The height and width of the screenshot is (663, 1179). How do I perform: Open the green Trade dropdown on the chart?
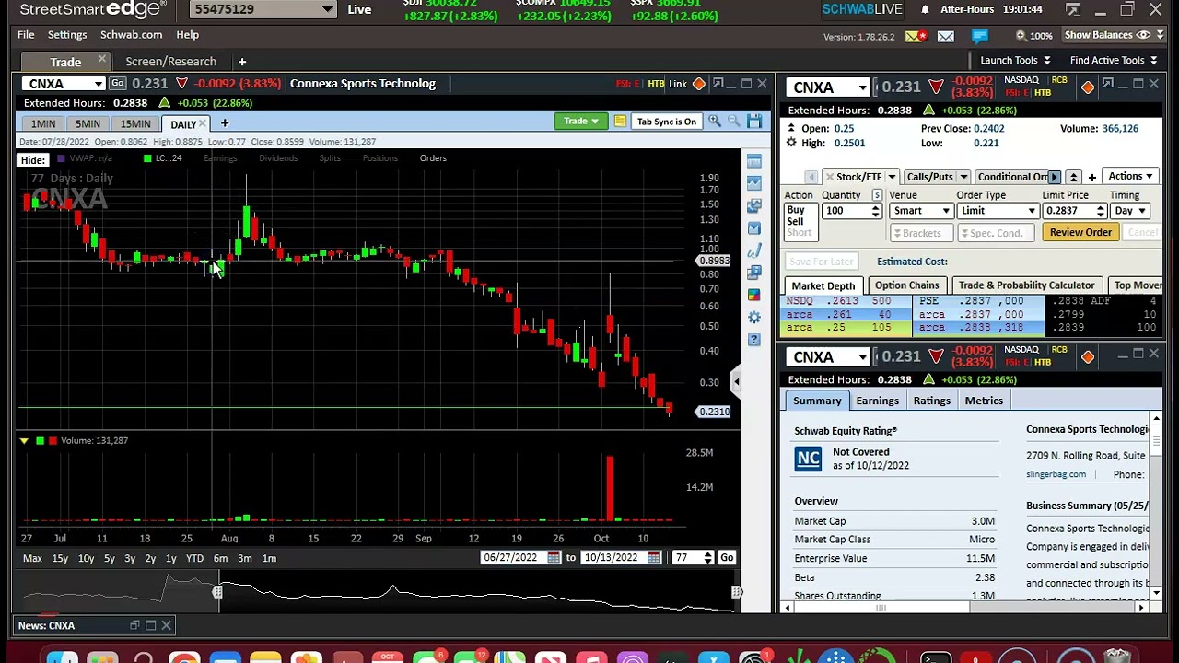580,122
